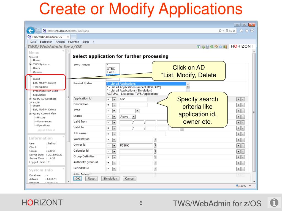This screenshot has width=282, height=211.
Task: Open the Type value dropdown
Action: tap(137, 111)
